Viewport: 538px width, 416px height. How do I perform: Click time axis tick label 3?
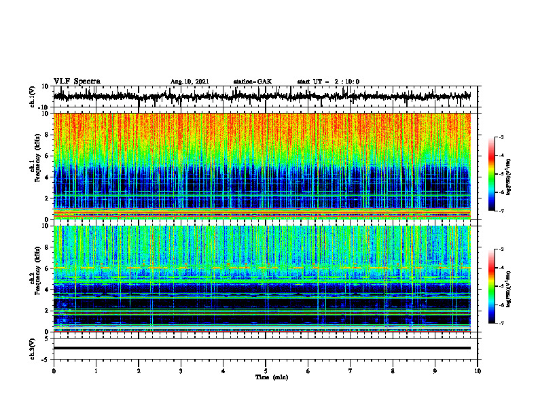[181, 371]
